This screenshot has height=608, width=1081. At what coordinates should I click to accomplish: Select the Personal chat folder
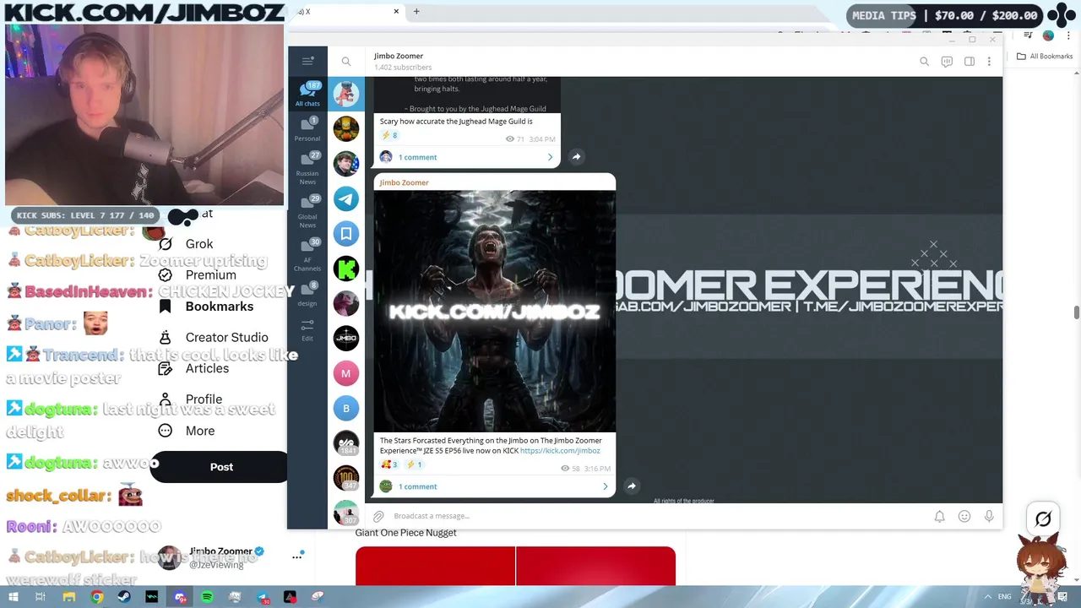[x=307, y=128]
